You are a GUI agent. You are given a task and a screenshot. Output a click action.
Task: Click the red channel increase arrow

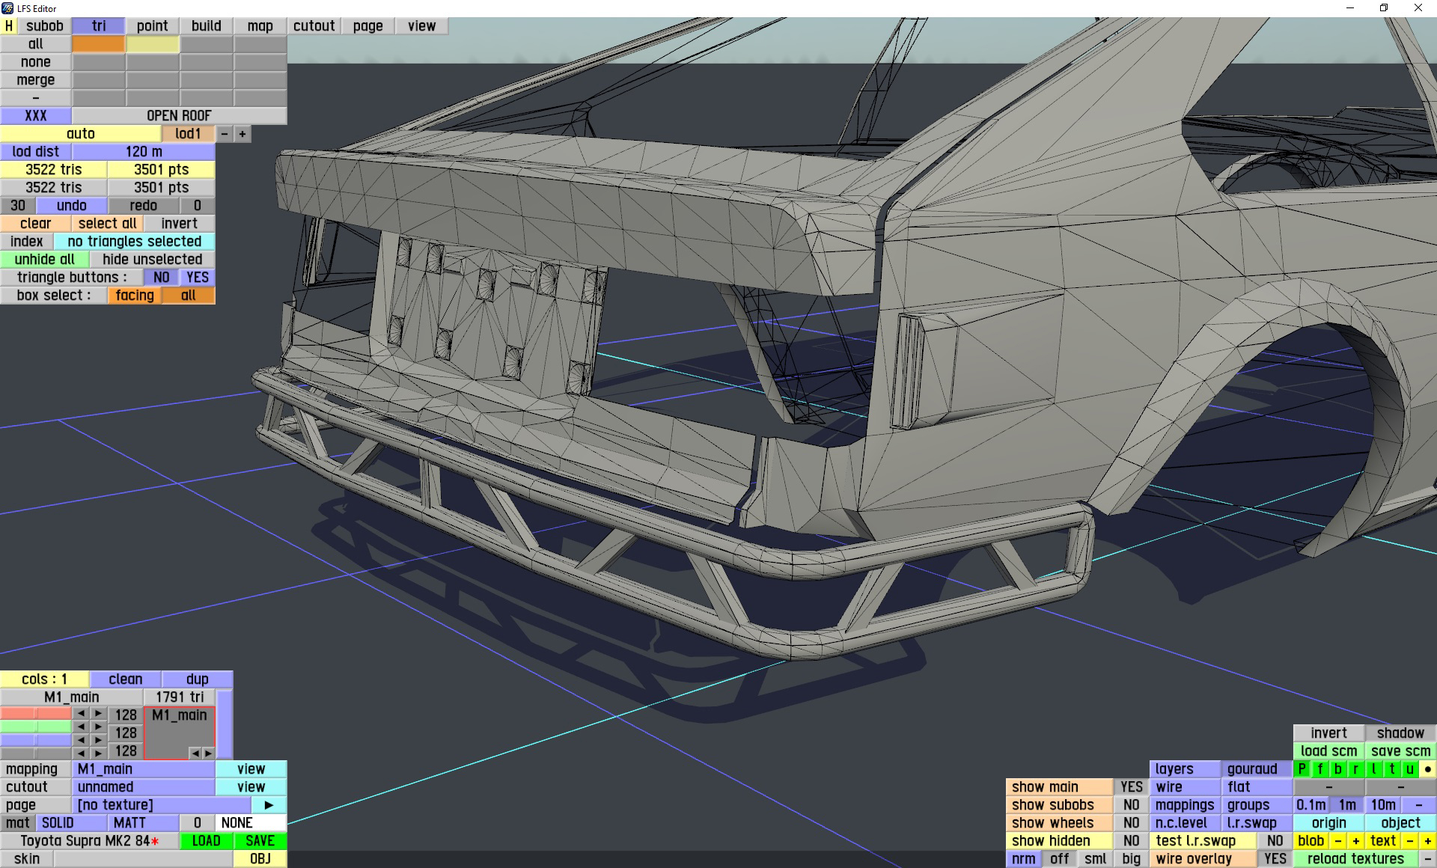[99, 714]
